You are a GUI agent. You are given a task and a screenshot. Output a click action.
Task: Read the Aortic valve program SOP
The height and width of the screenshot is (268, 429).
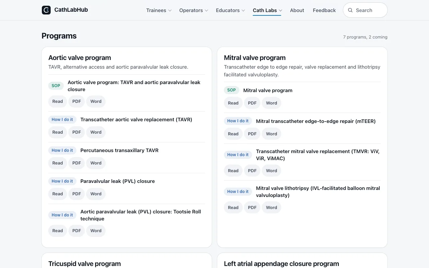(x=58, y=102)
